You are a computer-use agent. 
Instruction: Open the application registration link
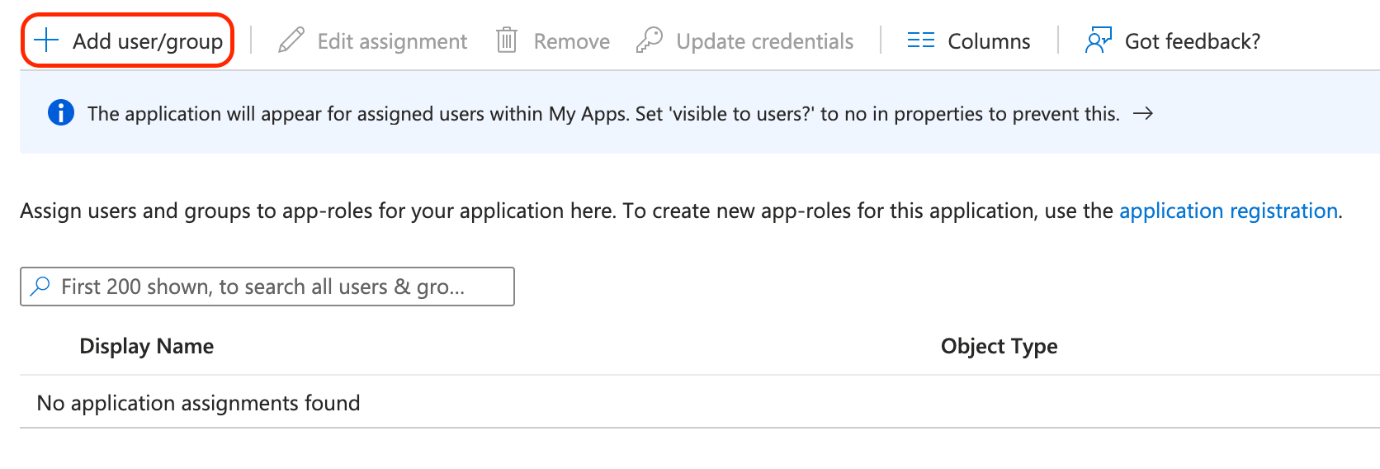[x=1227, y=211]
